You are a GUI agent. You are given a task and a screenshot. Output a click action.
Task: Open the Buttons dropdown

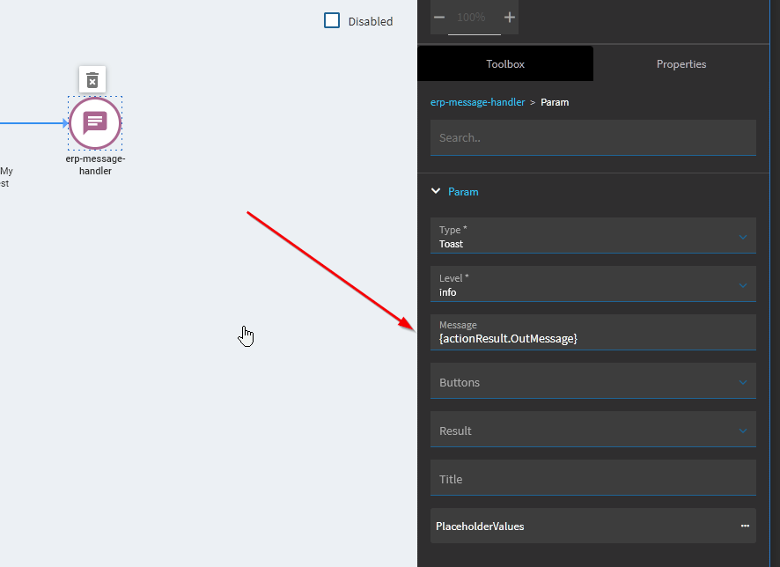coord(593,381)
